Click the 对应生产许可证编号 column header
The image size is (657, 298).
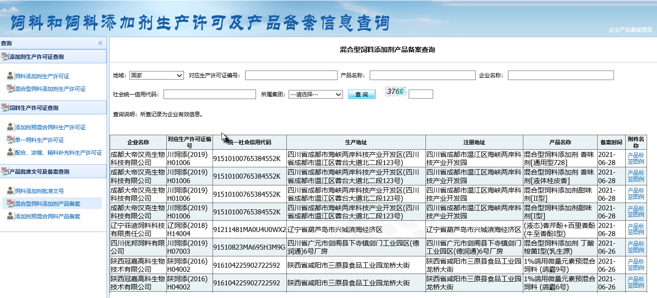pyautogui.click(x=189, y=142)
